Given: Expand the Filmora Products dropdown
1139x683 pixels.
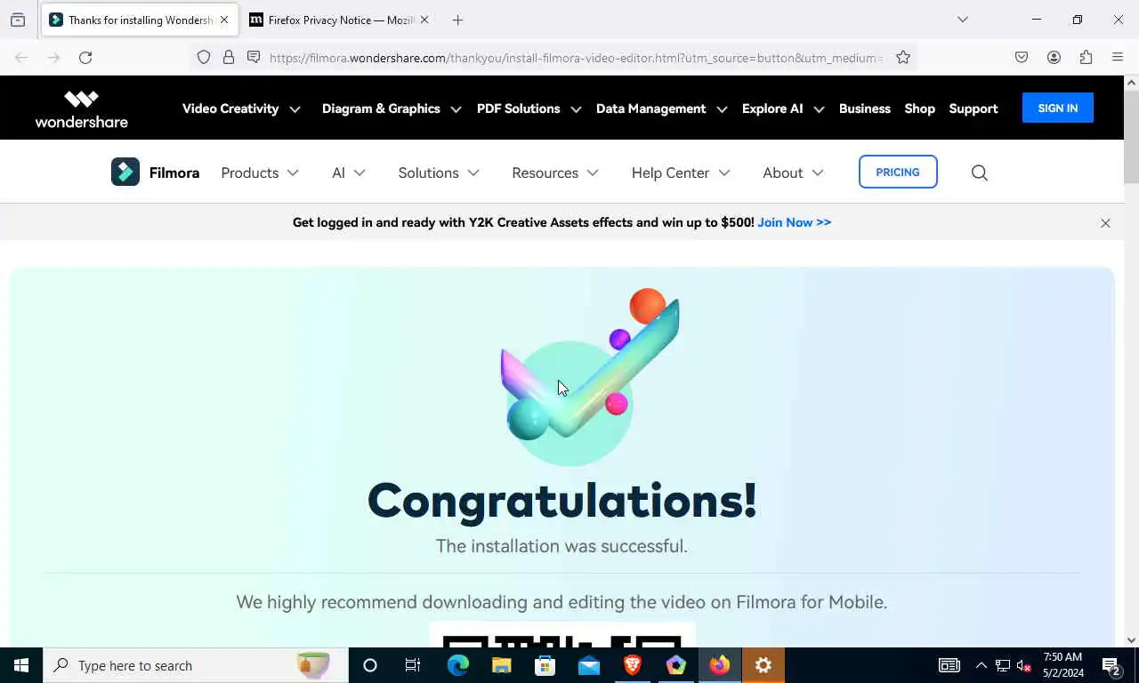Looking at the screenshot, I should [x=260, y=173].
